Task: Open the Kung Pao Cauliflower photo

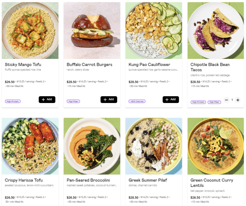Action: pyautogui.click(x=154, y=31)
